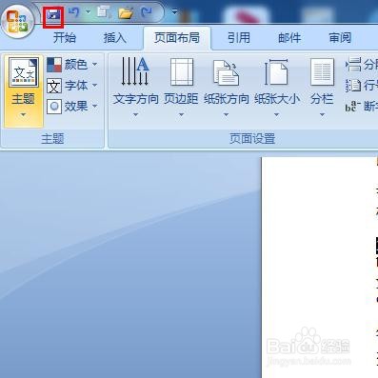The width and height of the screenshot is (378, 378).
Task: Click the line numbers icon
Action: pos(353,86)
